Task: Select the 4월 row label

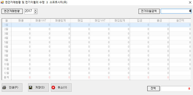Action: 6,38
